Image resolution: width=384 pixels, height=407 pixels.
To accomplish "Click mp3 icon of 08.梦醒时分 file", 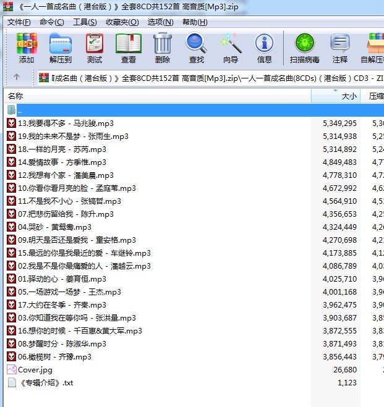I will tap(11, 343).
